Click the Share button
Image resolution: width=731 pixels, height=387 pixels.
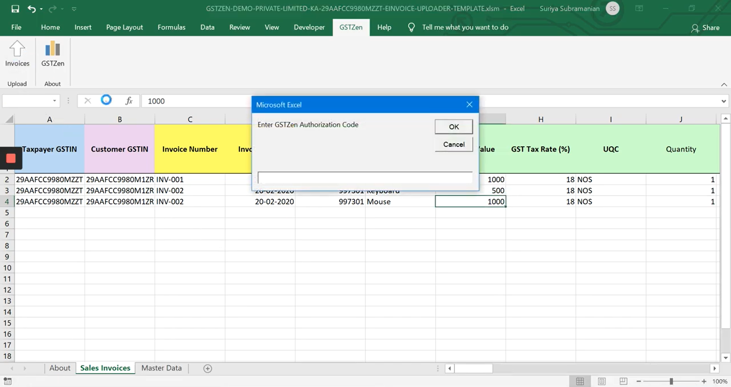705,27
